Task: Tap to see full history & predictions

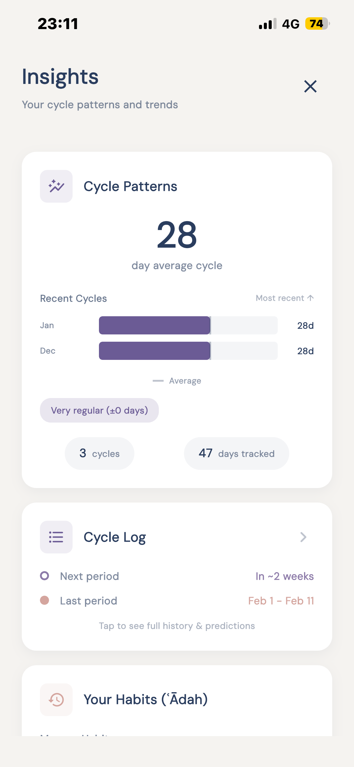Action: click(x=177, y=626)
